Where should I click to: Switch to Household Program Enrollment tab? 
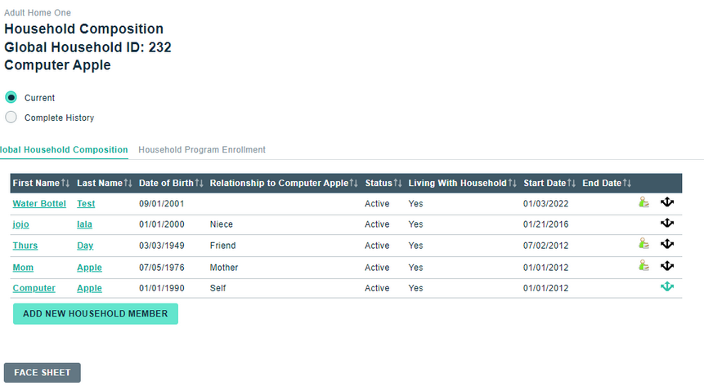202,150
